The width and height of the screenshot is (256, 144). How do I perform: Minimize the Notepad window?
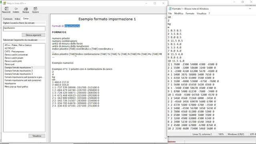coord(250,9)
